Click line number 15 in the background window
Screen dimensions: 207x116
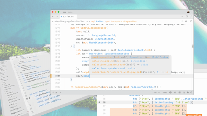click(104, 99)
